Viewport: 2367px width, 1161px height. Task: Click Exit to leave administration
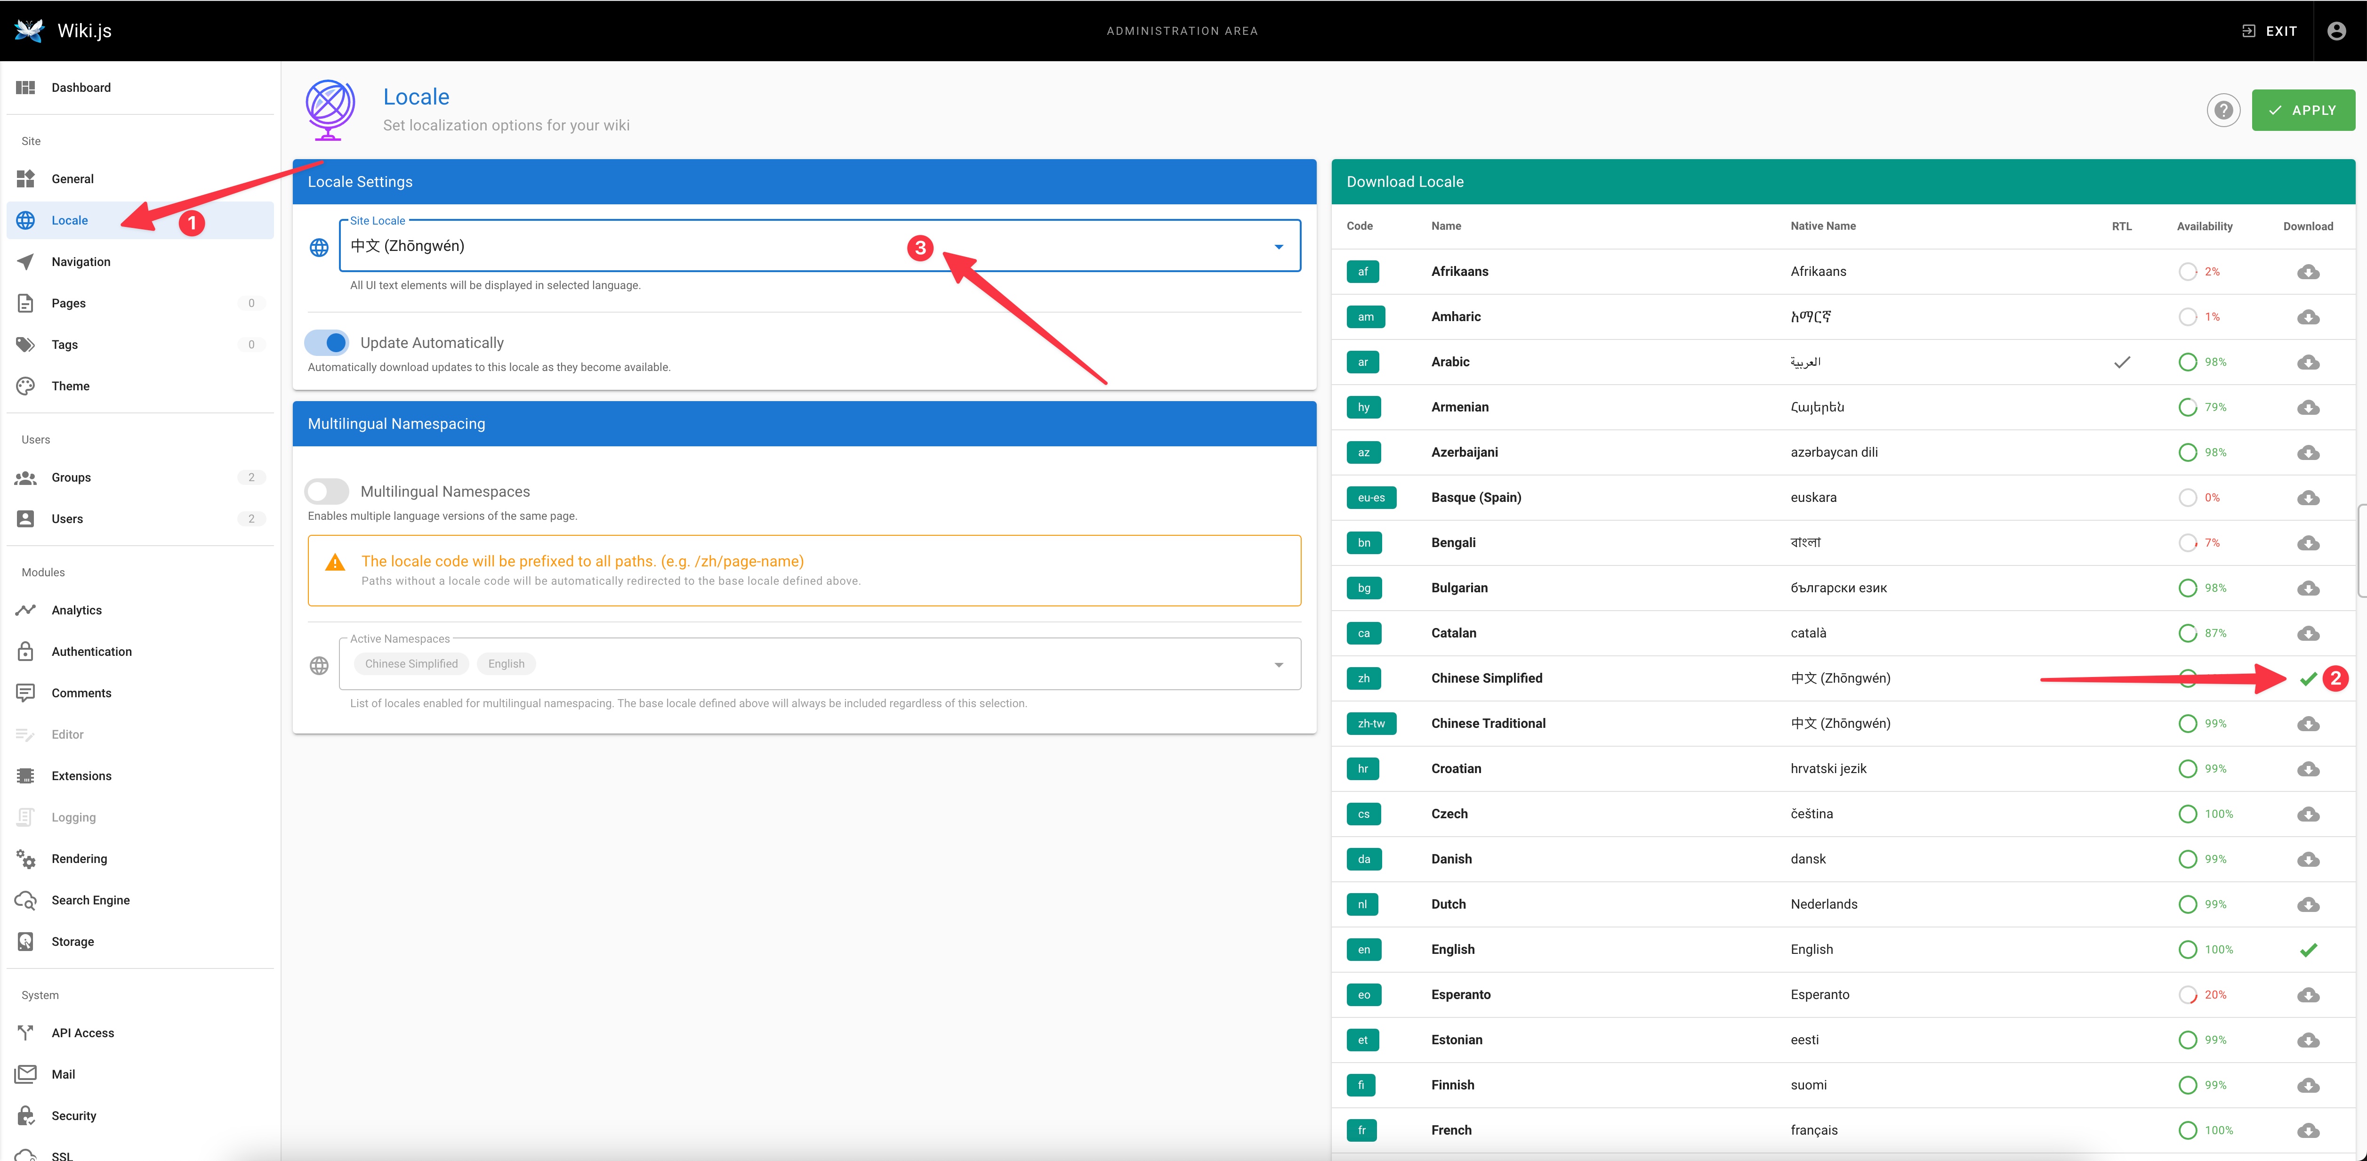pos(2270,30)
